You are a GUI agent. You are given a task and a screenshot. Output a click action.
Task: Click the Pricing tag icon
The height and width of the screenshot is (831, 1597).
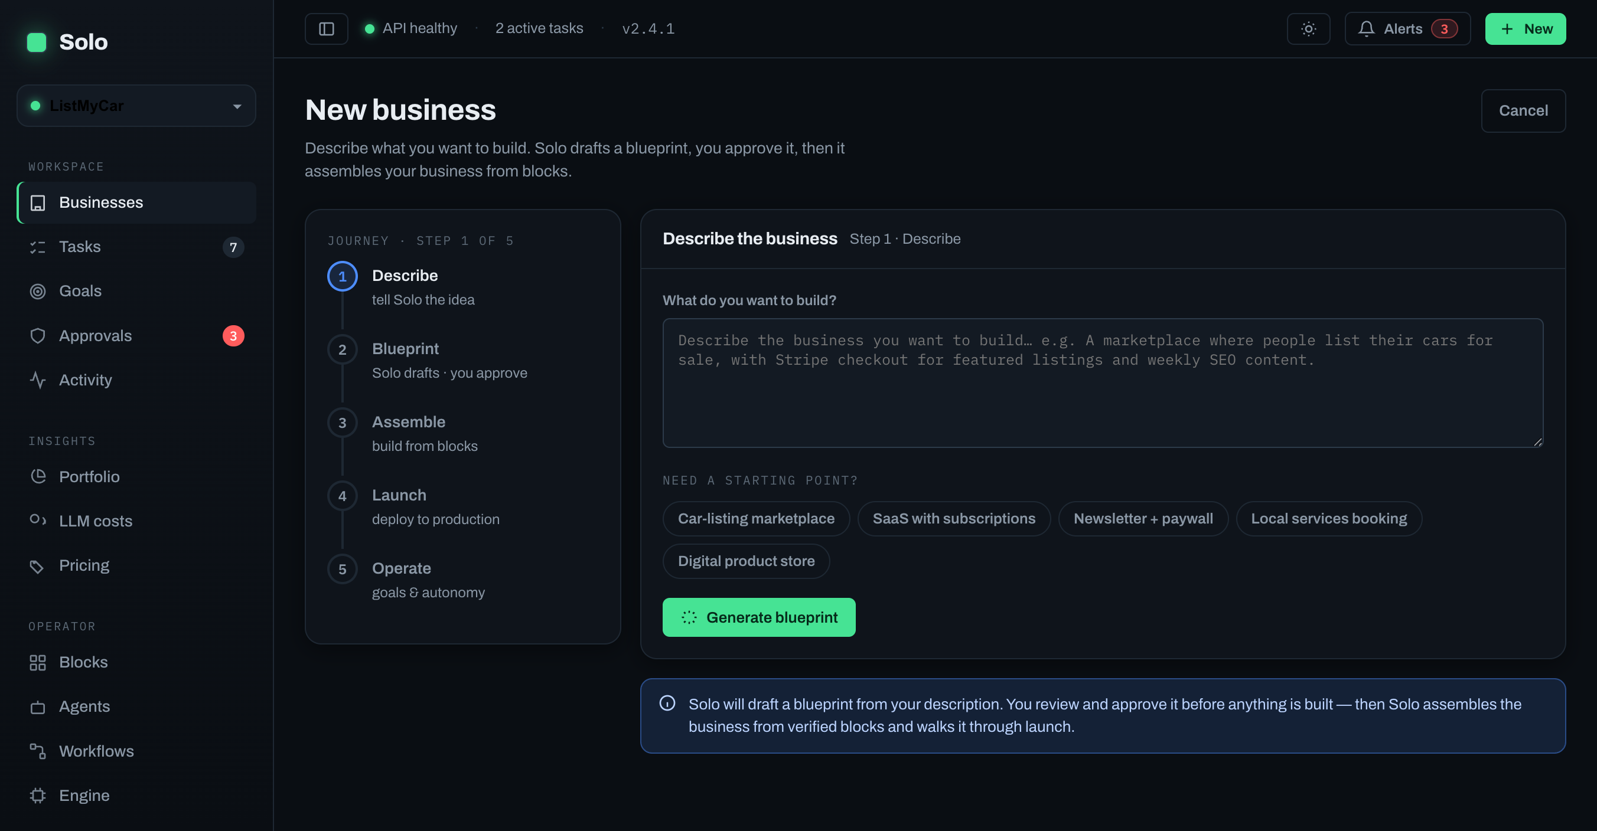[x=38, y=566]
